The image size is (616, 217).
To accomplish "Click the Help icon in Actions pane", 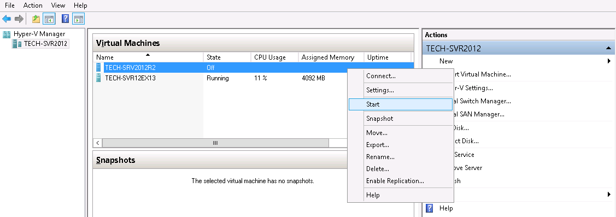I will 430,208.
